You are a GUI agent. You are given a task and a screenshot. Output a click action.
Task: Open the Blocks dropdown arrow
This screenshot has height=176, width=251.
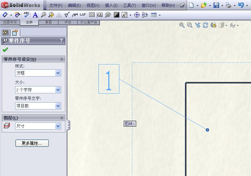130,15
